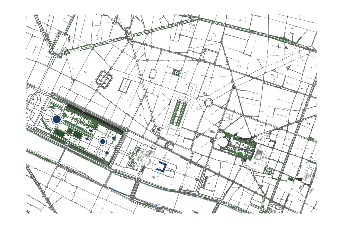Select the large round building outline near the eastern park
The image size is (343, 228).
click(x=222, y=141)
